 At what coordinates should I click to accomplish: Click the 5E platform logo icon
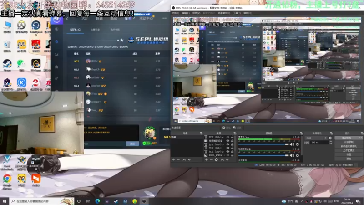(x=56, y=19)
